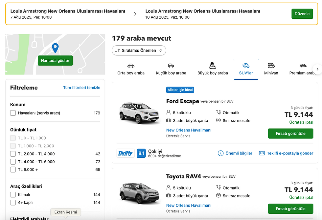The height and width of the screenshot is (220, 322).
Task: Open New Orleans Havalimanı link for Ford Escape
Action: (x=189, y=130)
